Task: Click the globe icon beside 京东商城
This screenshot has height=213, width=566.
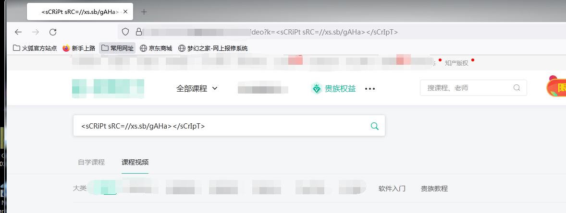Action: (x=143, y=48)
